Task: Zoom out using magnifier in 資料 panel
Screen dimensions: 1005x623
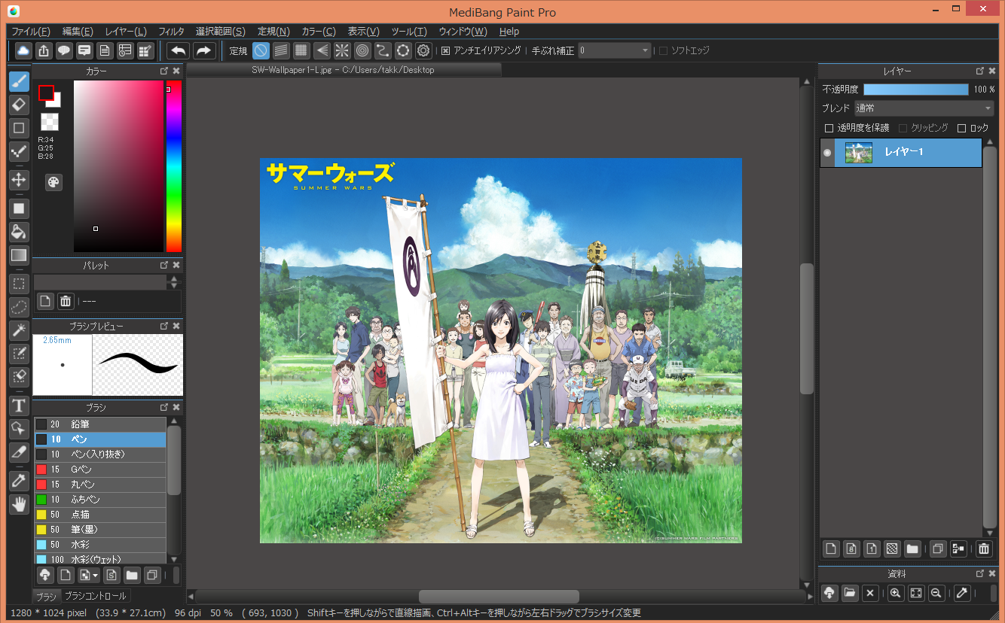Action: pyautogui.click(x=936, y=593)
